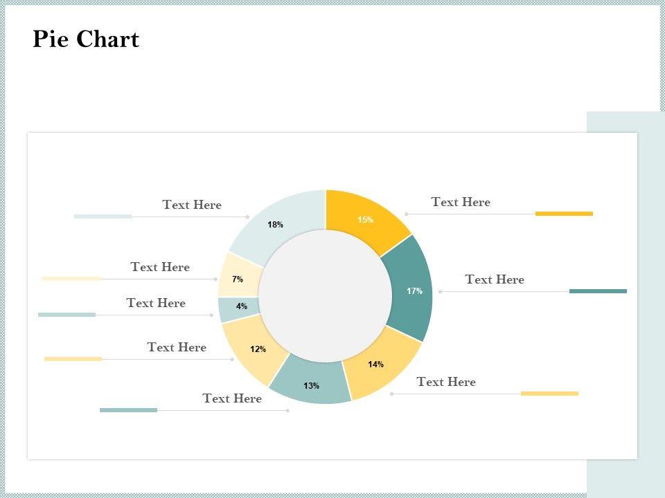
Task: Click "Text Here" label beside dark teal bar
Action: (495, 279)
